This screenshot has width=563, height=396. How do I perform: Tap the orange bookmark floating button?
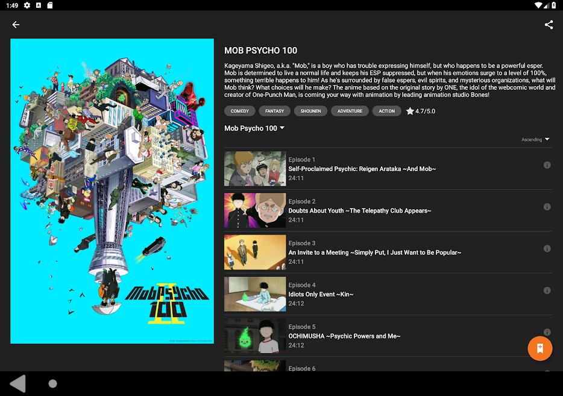(x=539, y=348)
